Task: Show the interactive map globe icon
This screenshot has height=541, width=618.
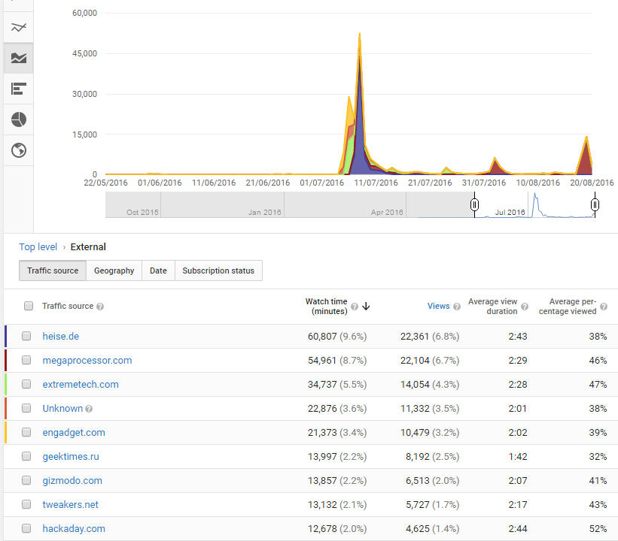Action: pos(19,150)
